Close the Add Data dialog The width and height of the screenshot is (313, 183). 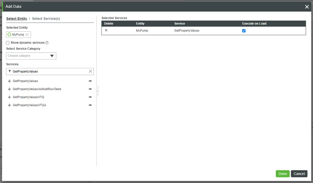coord(306,7)
